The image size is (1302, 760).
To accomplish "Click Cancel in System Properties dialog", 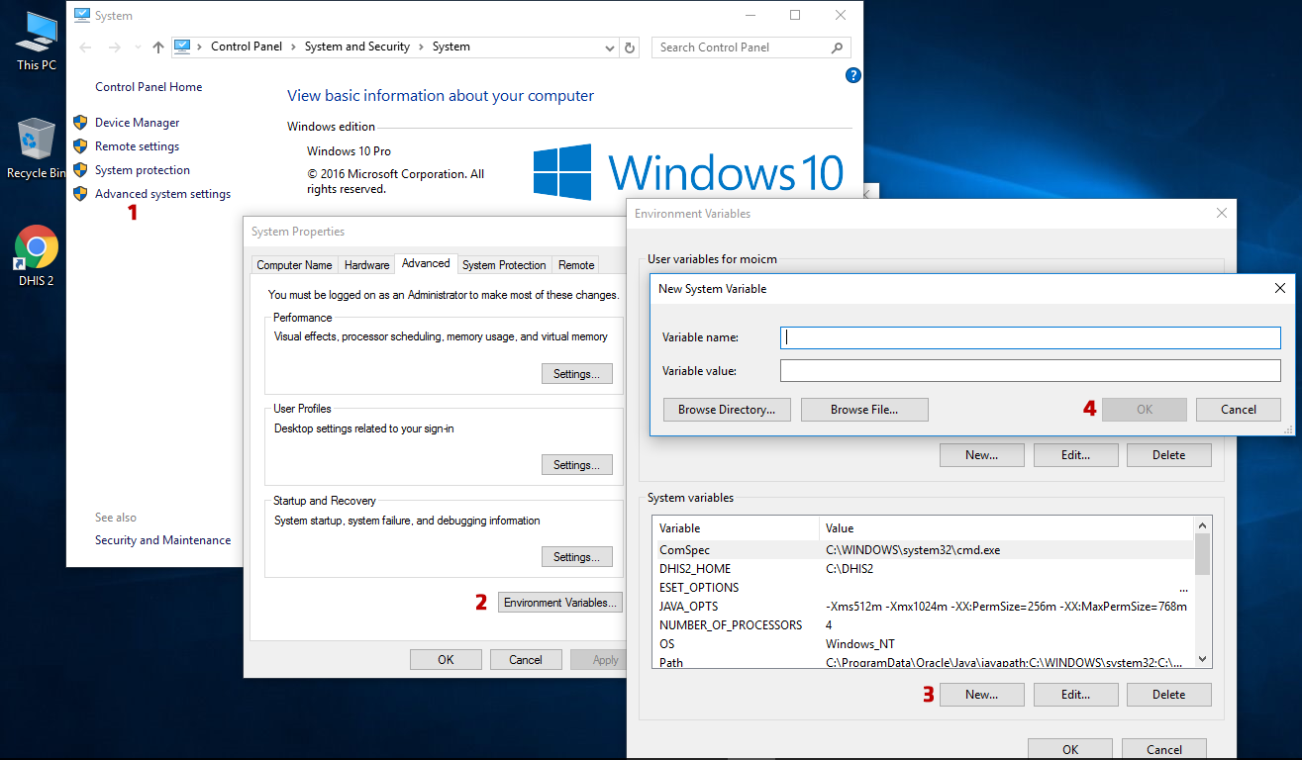I will pyautogui.click(x=526, y=660).
